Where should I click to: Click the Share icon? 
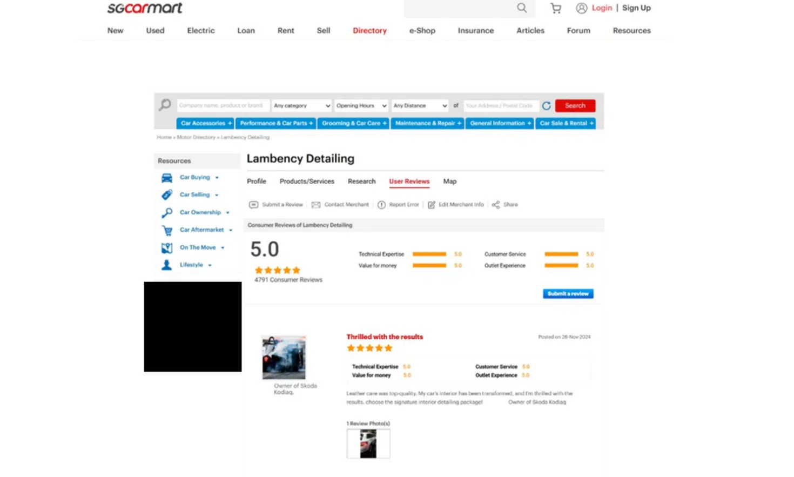[x=496, y=205]
